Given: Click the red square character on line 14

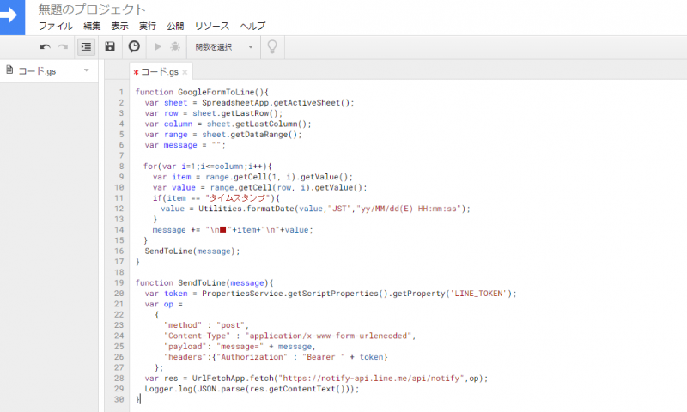Looking at the screenshot, I should tap(222, 229).
